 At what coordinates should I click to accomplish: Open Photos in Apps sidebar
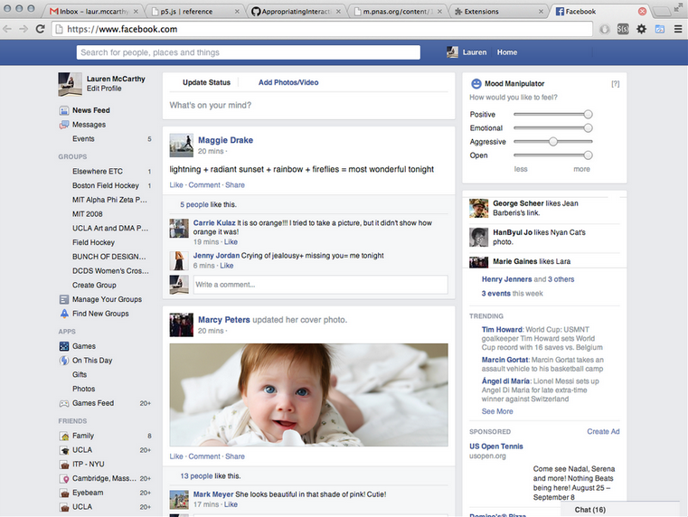click(x=84, y=389)
